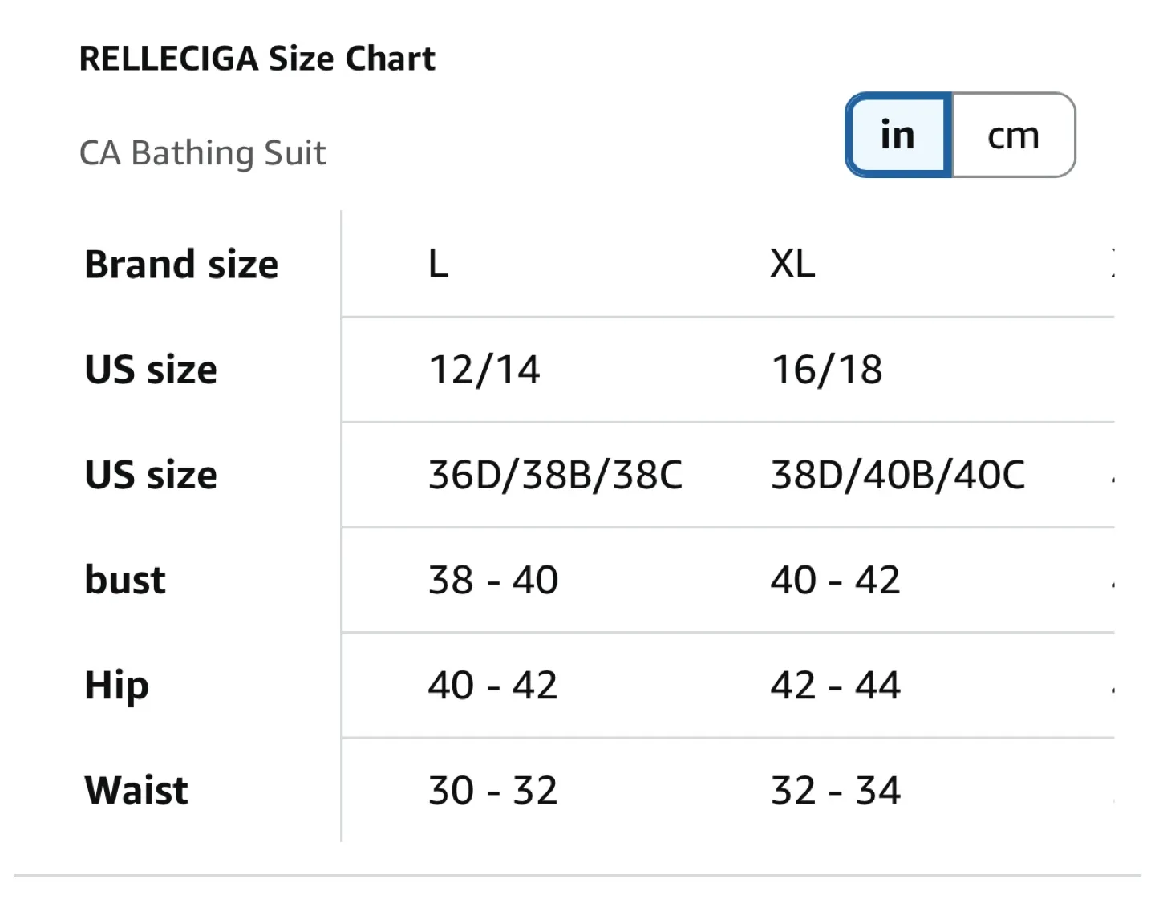
Task: Click the 32 - 34 waist value for XL
Action: point(835,790)
